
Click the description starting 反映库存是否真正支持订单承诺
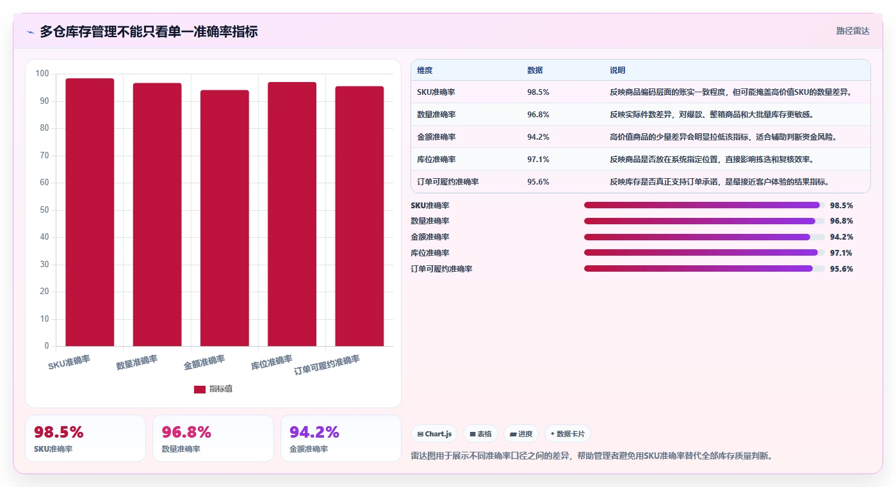tap(720, 182)
